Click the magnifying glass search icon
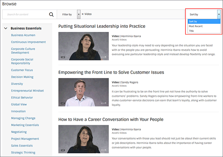 (x=51, y=14)
